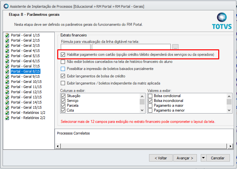Click the Avançar button
The width and height of the screenshot is (237, 169).
point(185,158)
